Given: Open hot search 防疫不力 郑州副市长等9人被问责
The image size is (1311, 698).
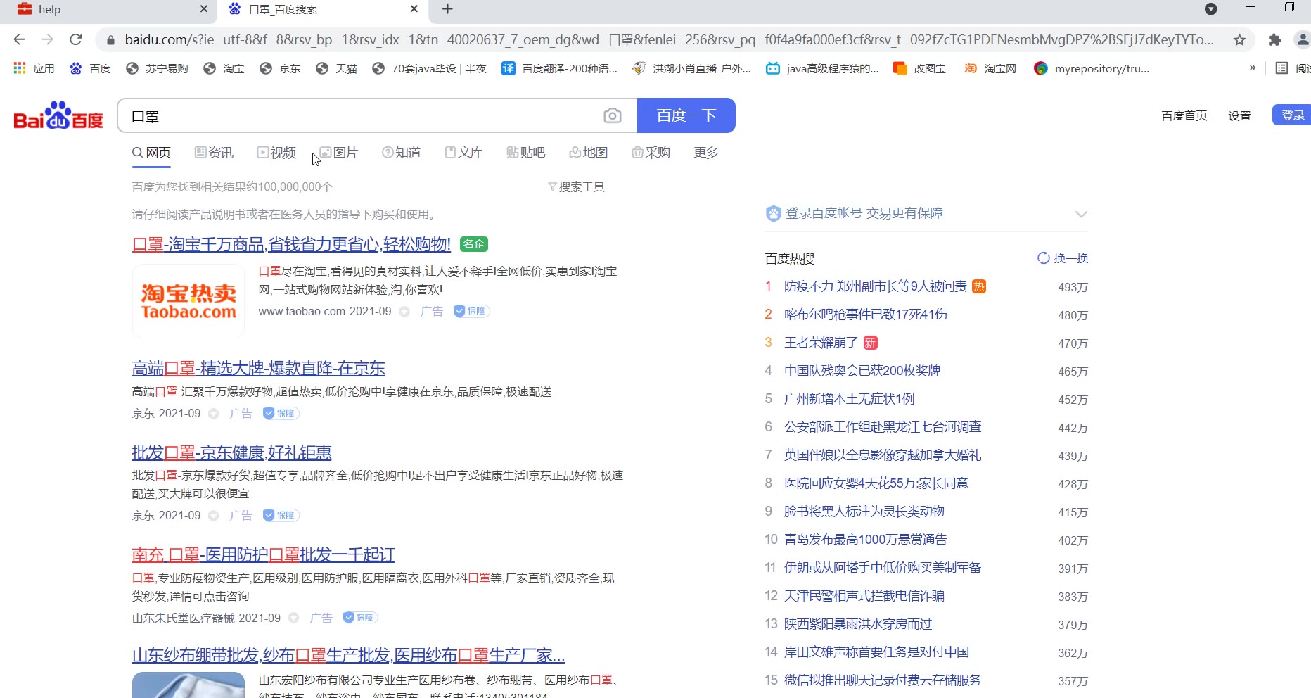Looking at the screenshot, I should [x=876, y=286].
